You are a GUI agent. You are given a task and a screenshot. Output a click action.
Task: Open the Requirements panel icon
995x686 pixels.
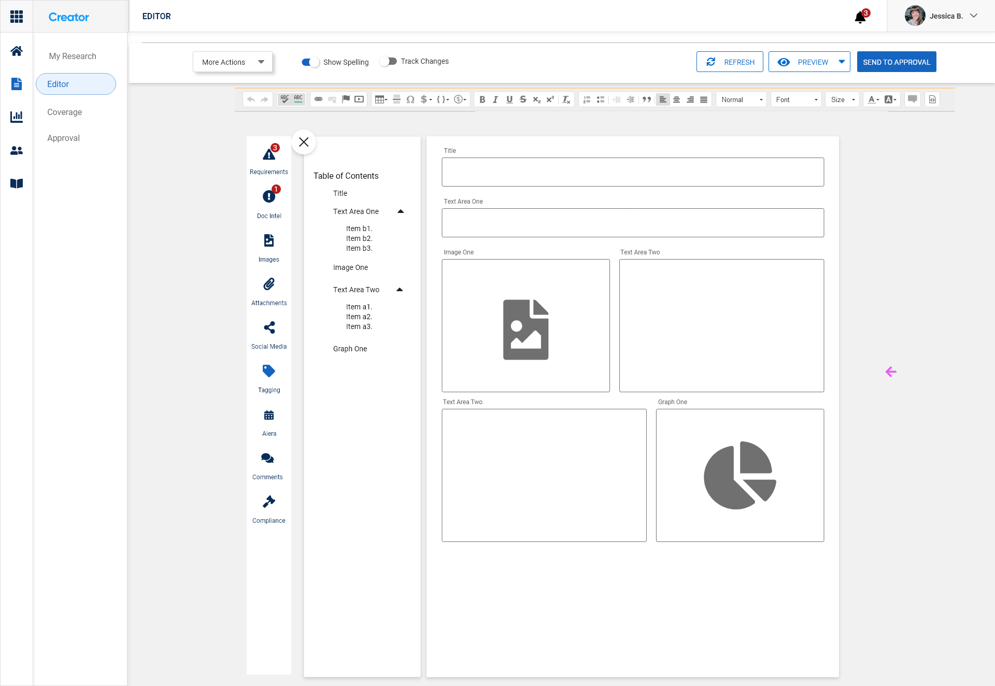point(269,154)
